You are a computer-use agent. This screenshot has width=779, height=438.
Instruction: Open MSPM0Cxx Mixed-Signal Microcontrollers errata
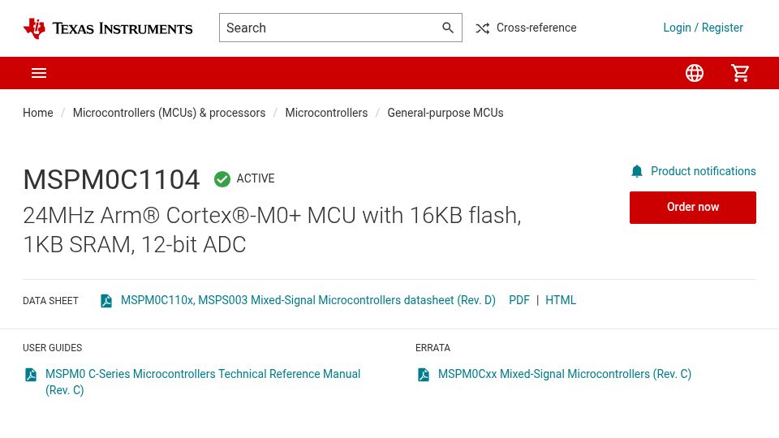[x=565, y=374]
